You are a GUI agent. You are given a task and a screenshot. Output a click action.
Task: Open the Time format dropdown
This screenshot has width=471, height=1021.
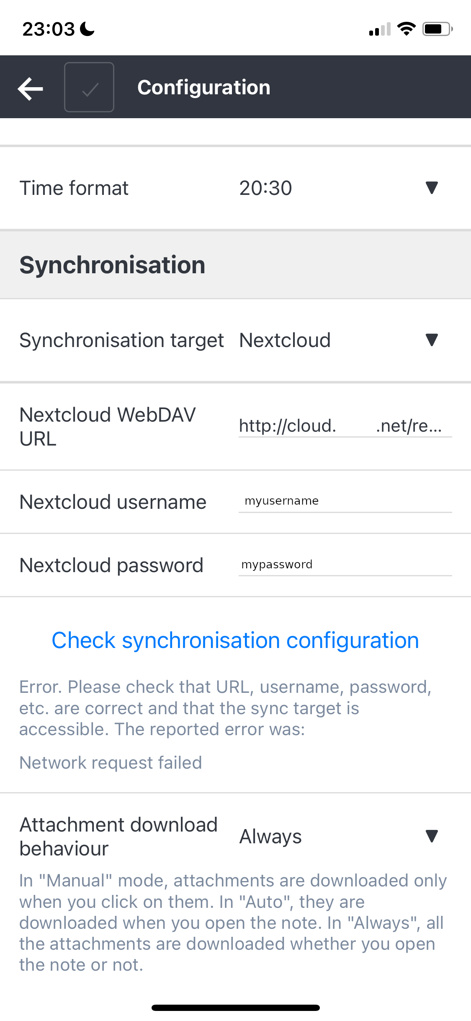tap(431, 188)
